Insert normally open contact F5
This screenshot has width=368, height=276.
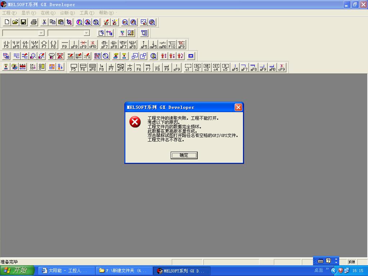(6, 45)
